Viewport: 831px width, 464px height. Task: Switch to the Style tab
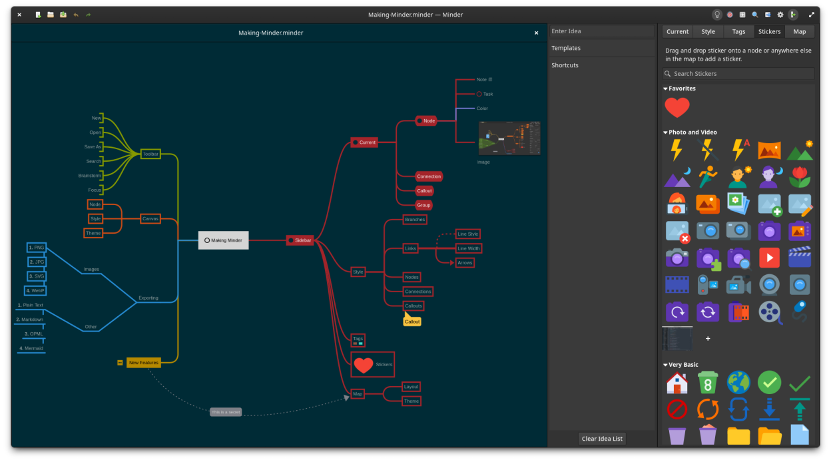pyautogui.click(x=708, y=31)
